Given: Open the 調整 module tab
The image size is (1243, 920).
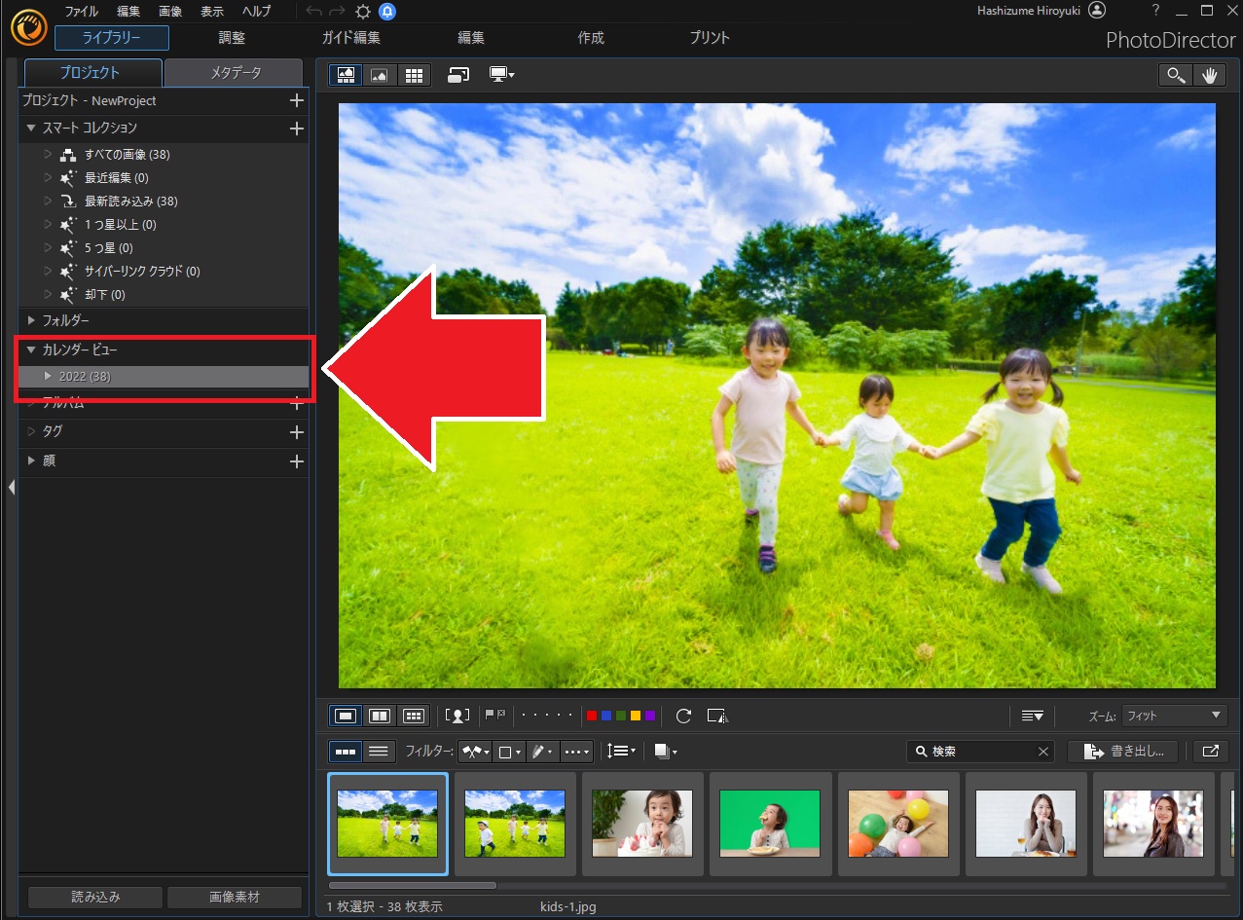Looking at the screenshot, I should [x=232, y=38].
